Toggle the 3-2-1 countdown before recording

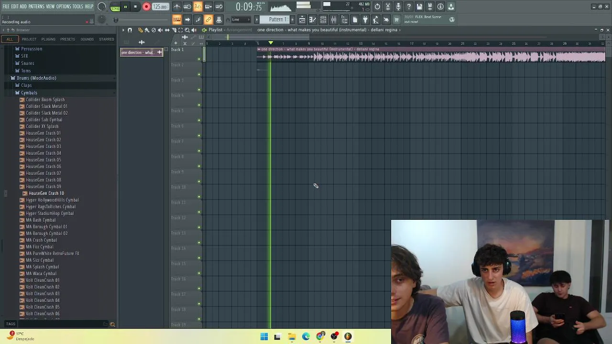point(197,7)
